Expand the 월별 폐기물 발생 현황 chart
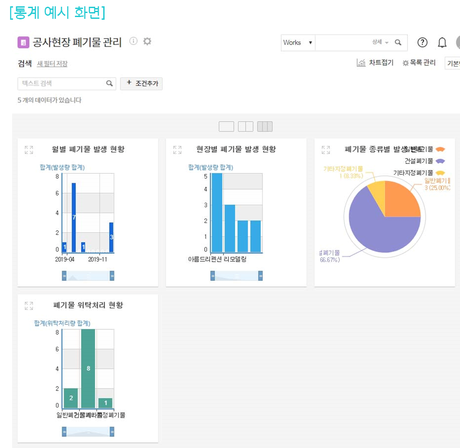This screenshot has height=448, width=460. click(29, 150)
